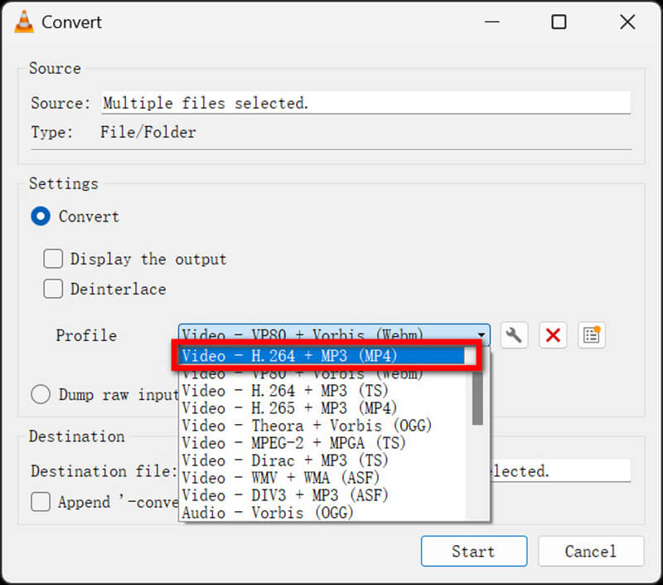Select the Dump raw input radio button
Viewport: 663px width, 585px height.
click(x=41, y=394)
